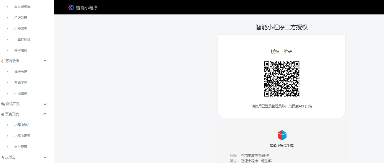Click the chevron arrow before 开屏海报
Image resolution: width=384 pixels, height=163 pixels.
(7, 51)
